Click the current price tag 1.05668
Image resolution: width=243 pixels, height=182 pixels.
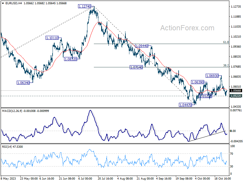[x=236, y=91]
